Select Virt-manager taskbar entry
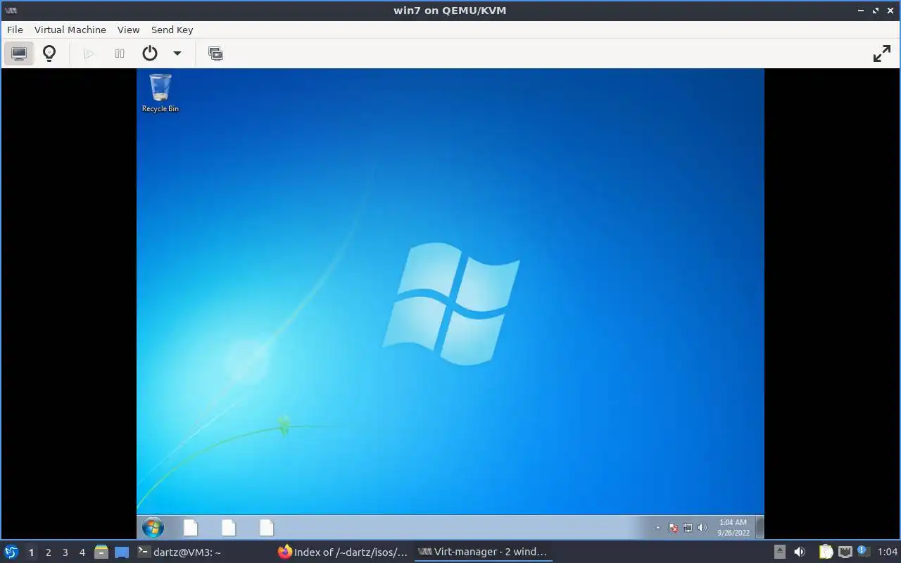The image size is (901, 563). click(483, 552)
